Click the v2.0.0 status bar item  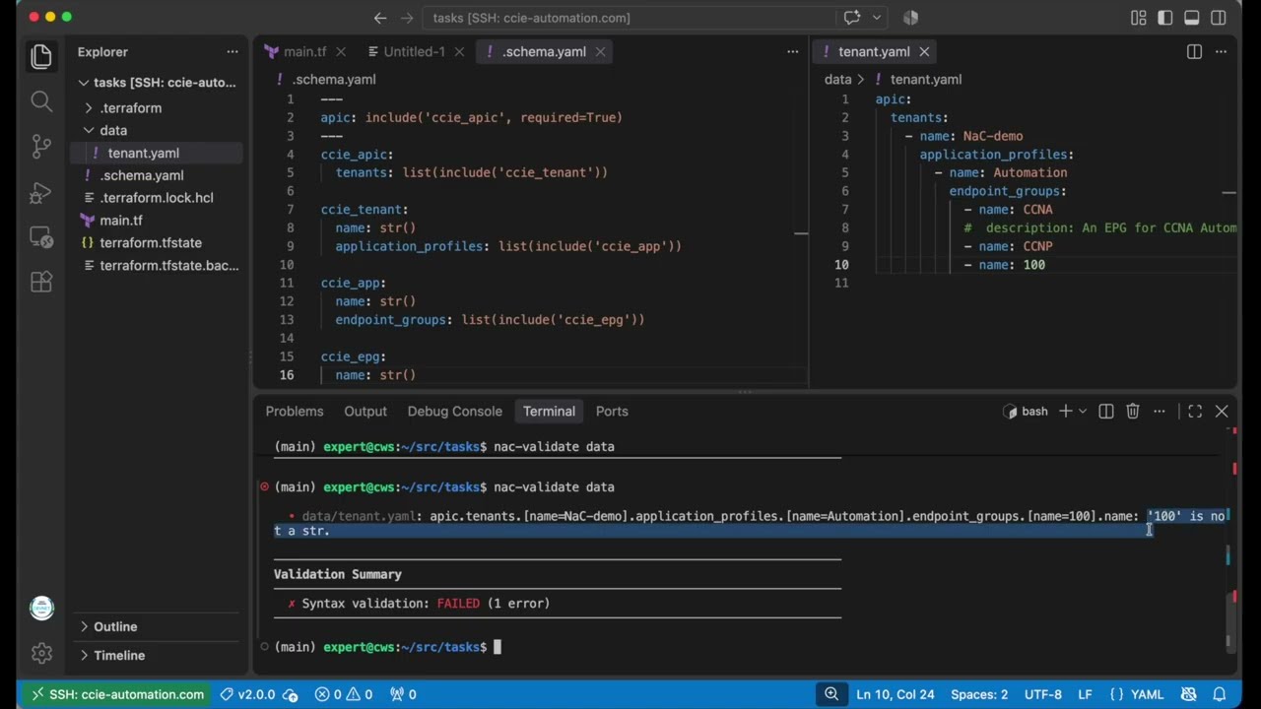[x=258, y=694]
